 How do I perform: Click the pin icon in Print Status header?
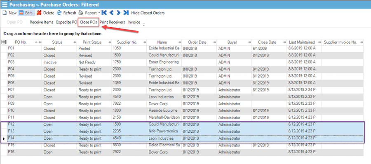(110, 42)
